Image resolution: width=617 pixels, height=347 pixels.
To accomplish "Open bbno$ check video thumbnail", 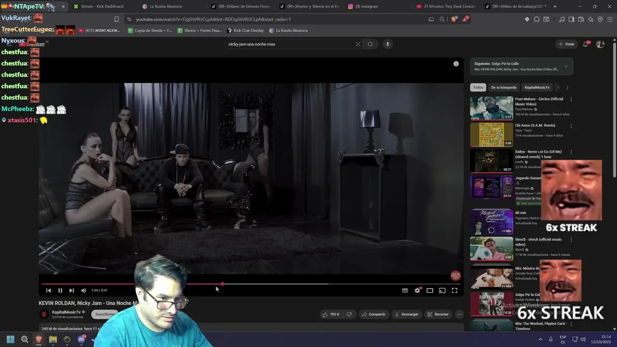I will [x=492, y=248].
